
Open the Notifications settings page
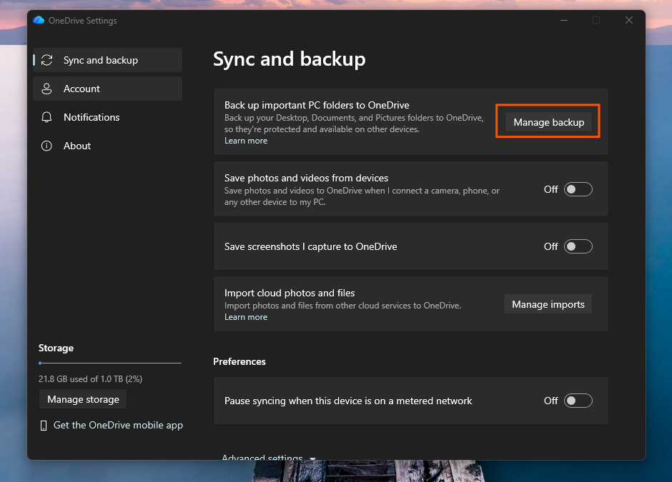pyautogui.click(x=92, y=117)
